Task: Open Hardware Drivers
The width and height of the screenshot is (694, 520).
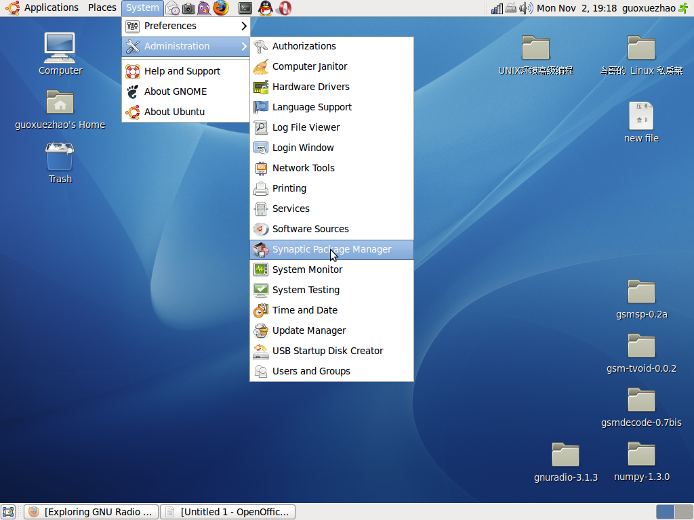Action: (331, 87)
